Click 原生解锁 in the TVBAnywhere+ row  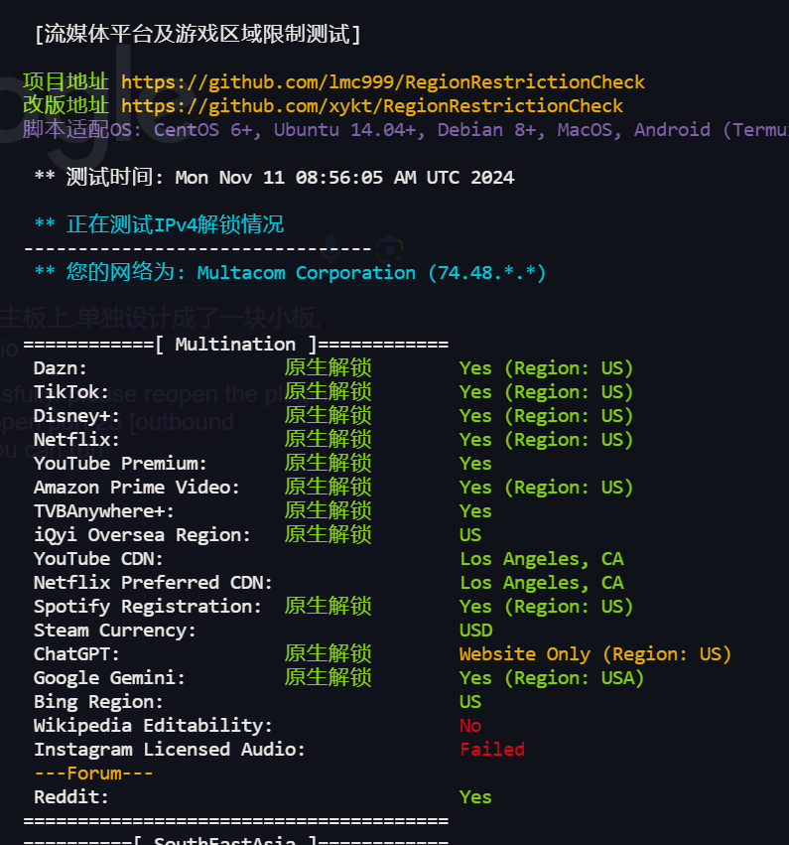click(328, 510)
